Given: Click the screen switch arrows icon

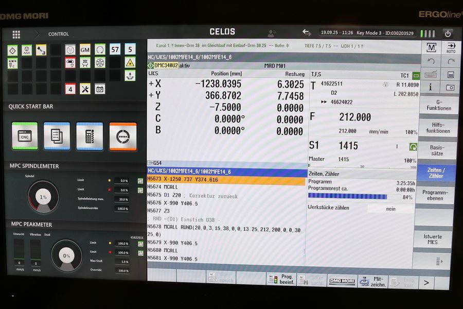Looking at the screenshot, I should point(307,32).
